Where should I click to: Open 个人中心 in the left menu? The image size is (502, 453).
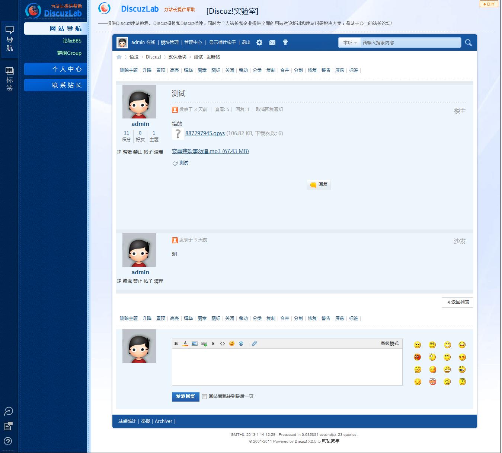point(56,69)
